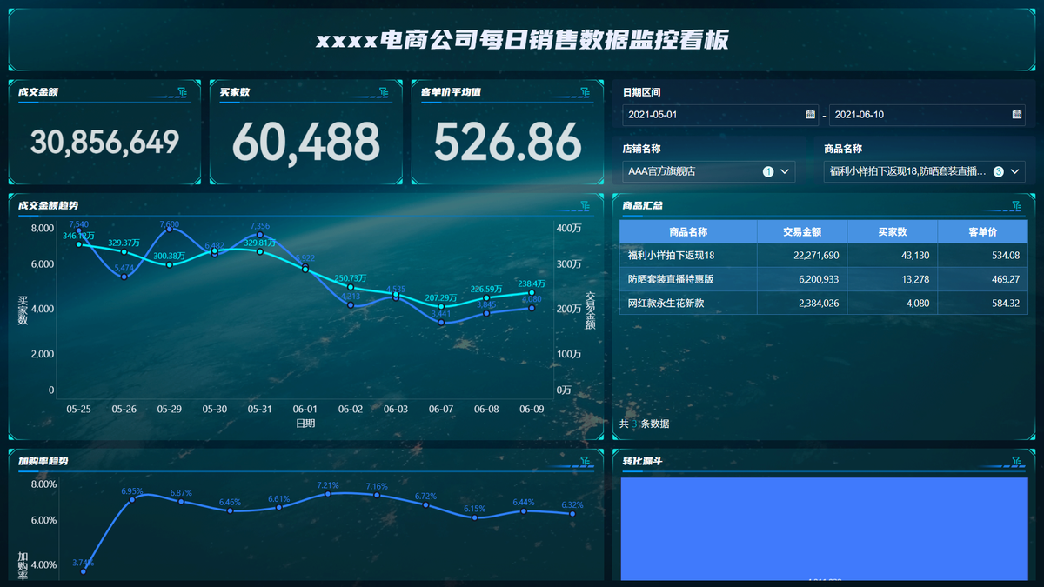Click the 3.74% point on 加购率趋势 chart
The height and width of the screenshot is (587, 1044).
pyautogui.click(x=84, y=571)
